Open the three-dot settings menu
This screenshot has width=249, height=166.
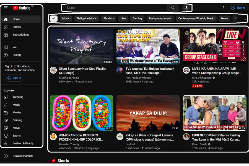click(223, 8)
